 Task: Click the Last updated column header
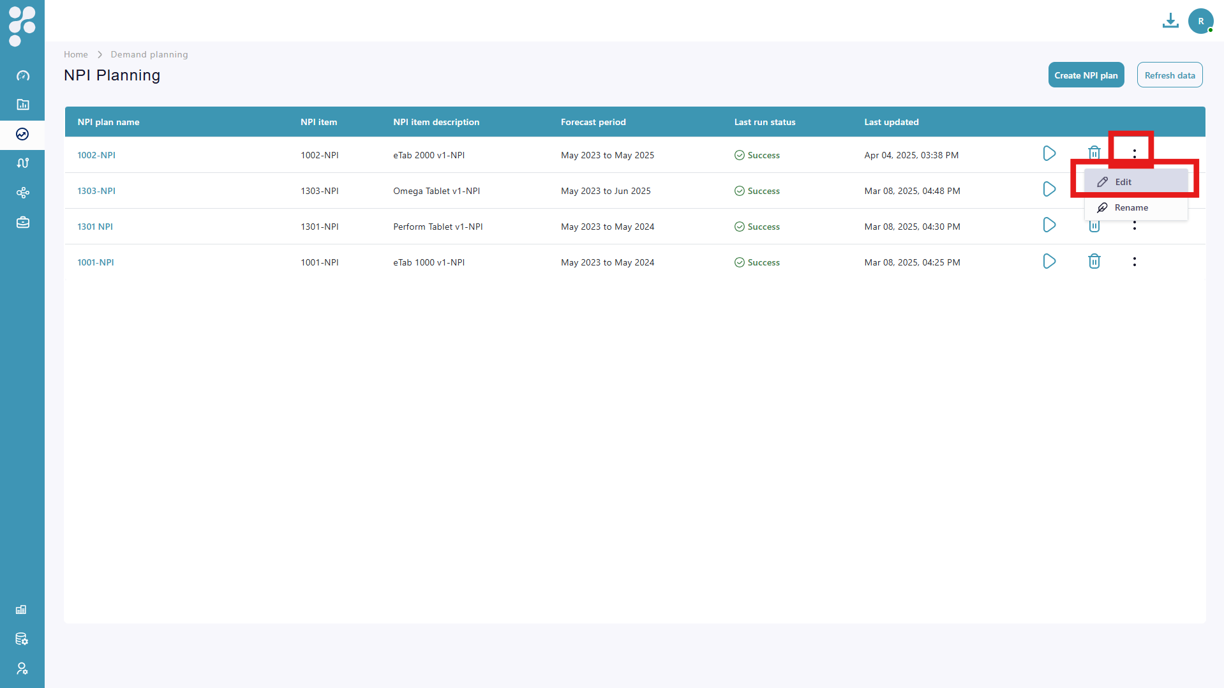[x=891, y=122]
